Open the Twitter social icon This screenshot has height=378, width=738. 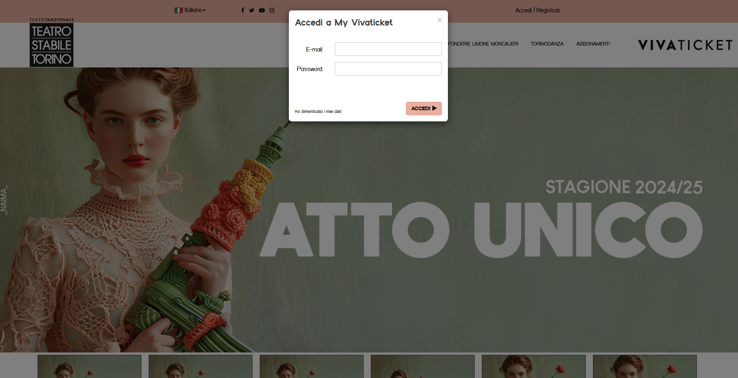click(x=252, y=10)
